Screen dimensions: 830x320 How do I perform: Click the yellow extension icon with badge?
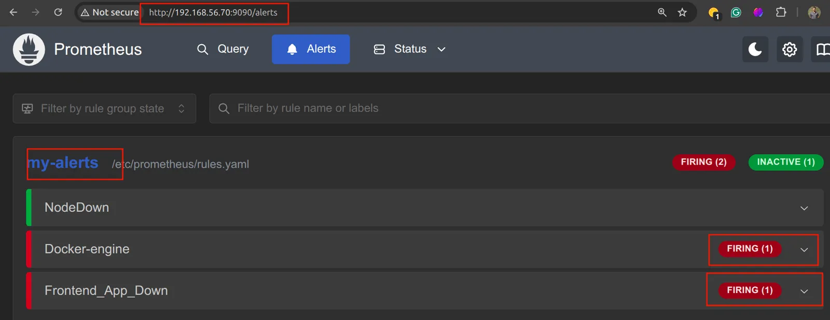point(714,13)
